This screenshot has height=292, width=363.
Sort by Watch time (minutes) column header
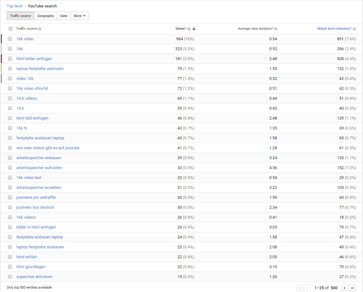334,28
